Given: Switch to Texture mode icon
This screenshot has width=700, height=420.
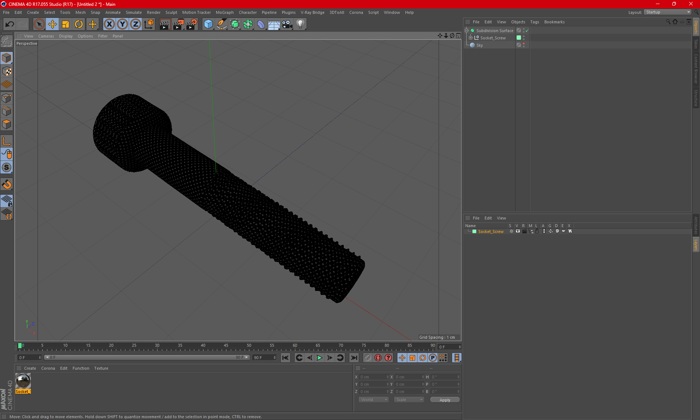Looking at the screenshot, I should [7, 71].
